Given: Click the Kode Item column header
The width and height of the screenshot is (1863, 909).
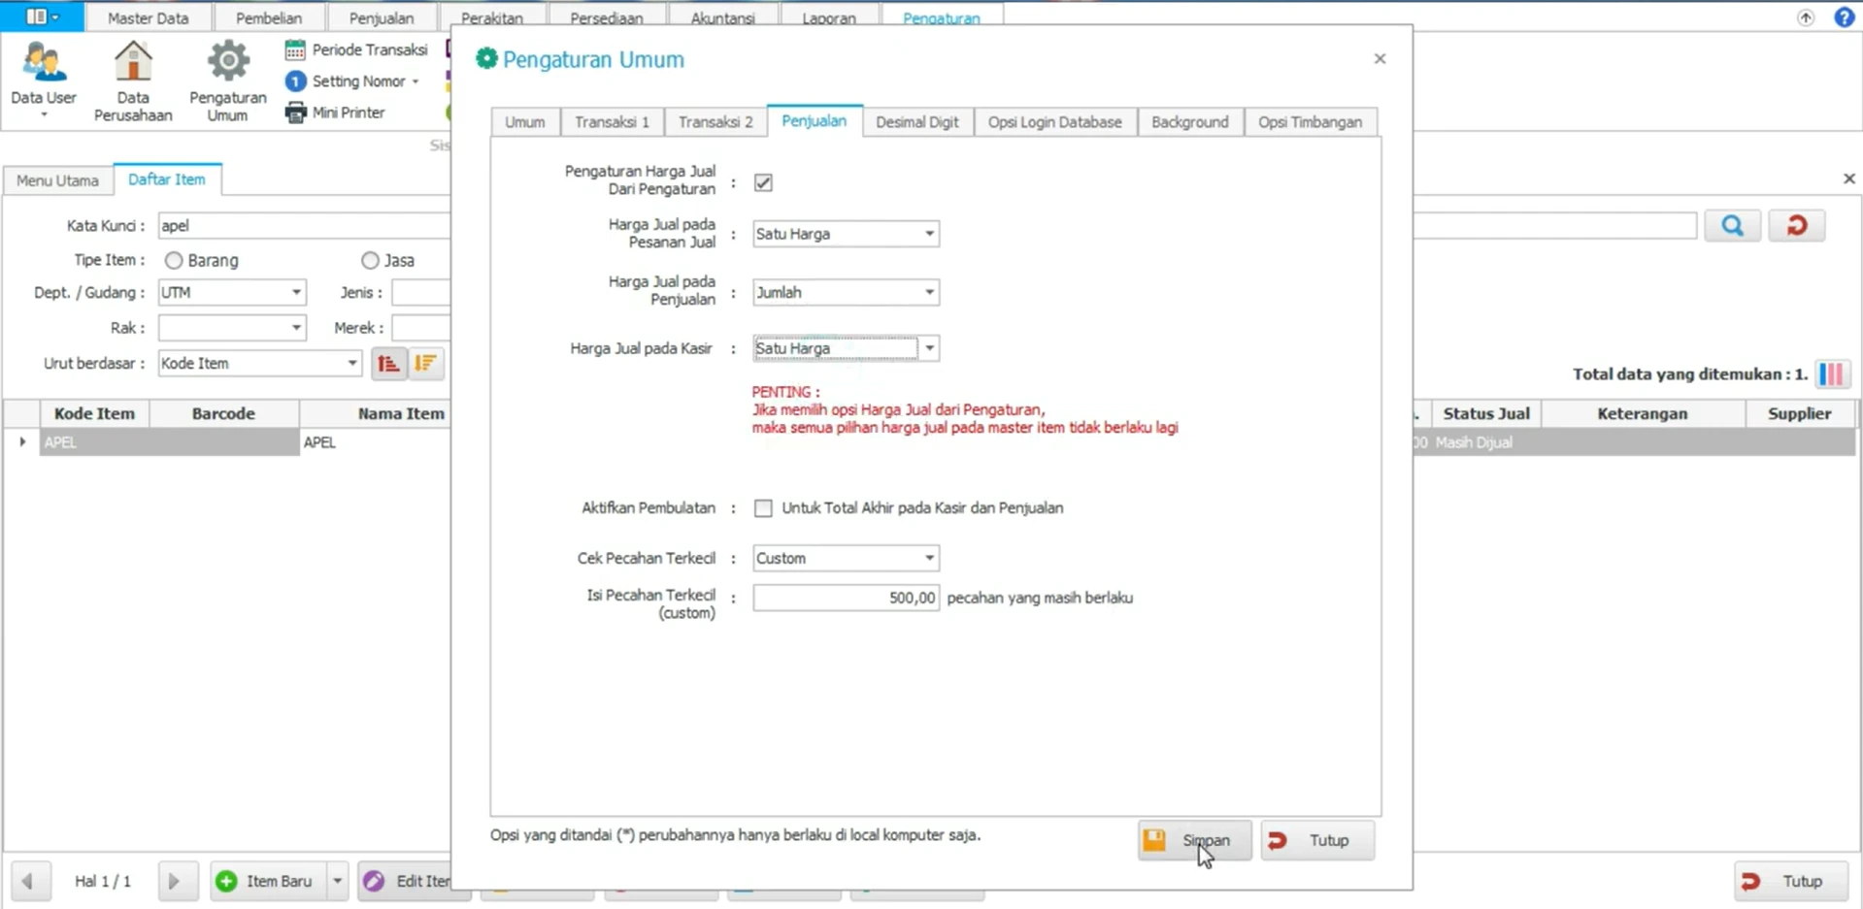Looking at the screenshot, I should click(x=94, y=413).
